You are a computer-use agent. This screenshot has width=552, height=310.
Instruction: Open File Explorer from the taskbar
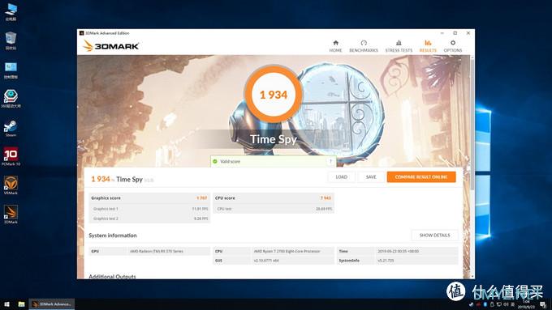pyautogui.click(x=21, y=304)
